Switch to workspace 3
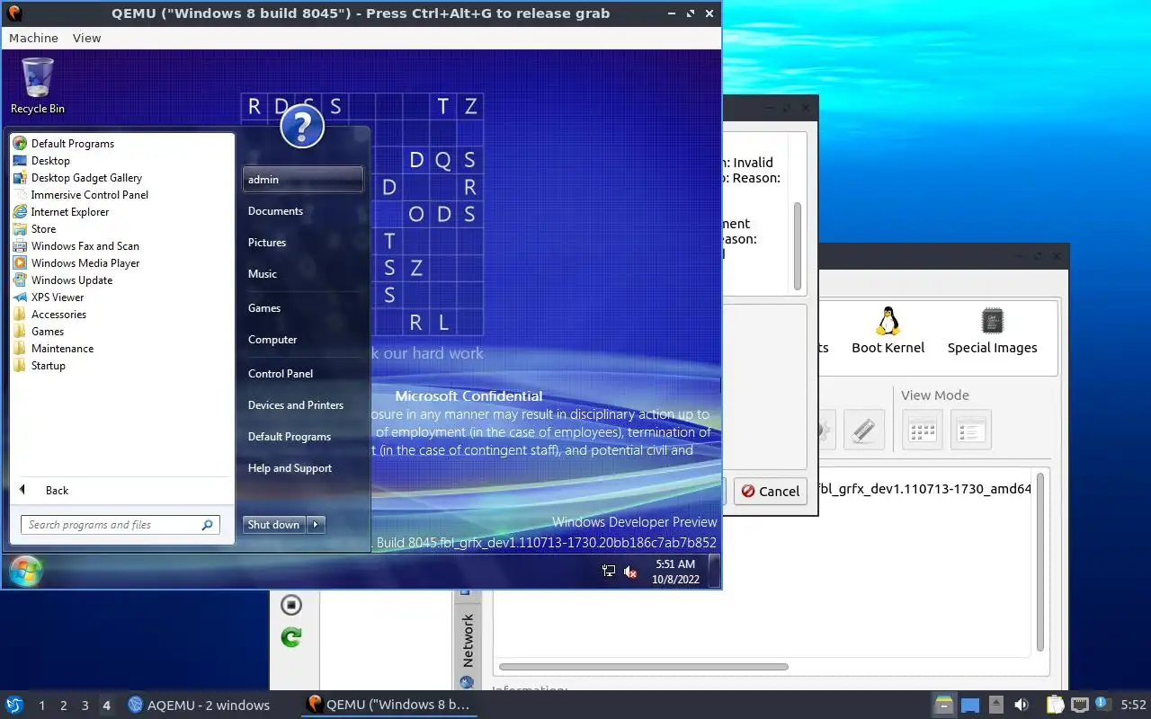 click(85, 706)
